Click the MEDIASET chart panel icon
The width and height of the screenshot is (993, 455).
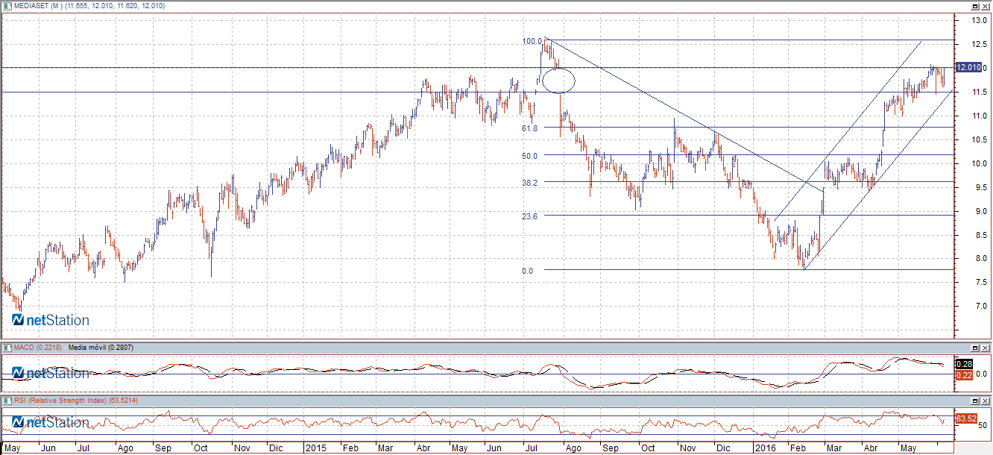(5, 5)
